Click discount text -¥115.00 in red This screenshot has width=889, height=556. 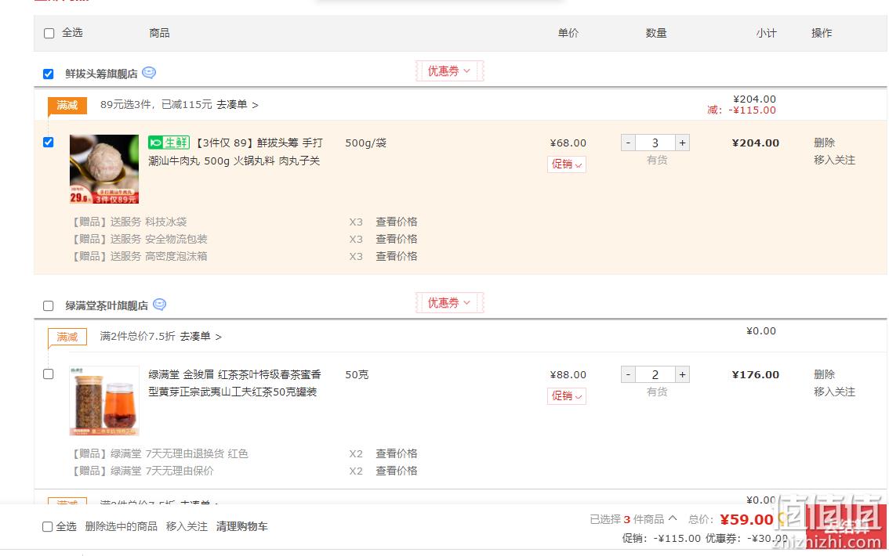(752, 110)
